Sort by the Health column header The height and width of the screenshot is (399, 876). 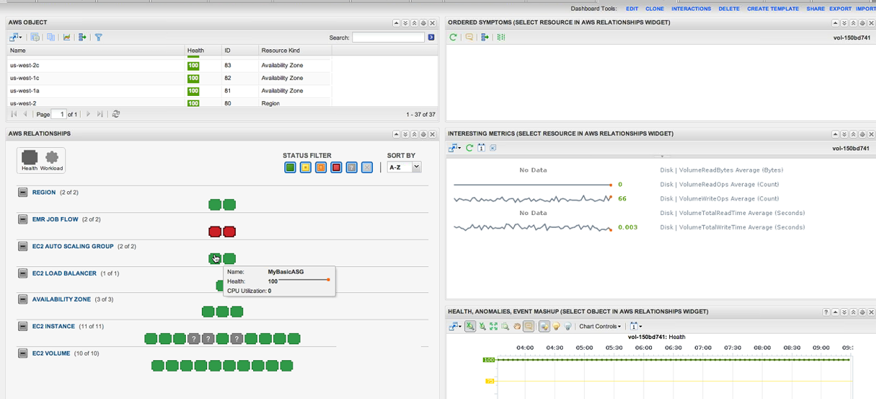196,51
